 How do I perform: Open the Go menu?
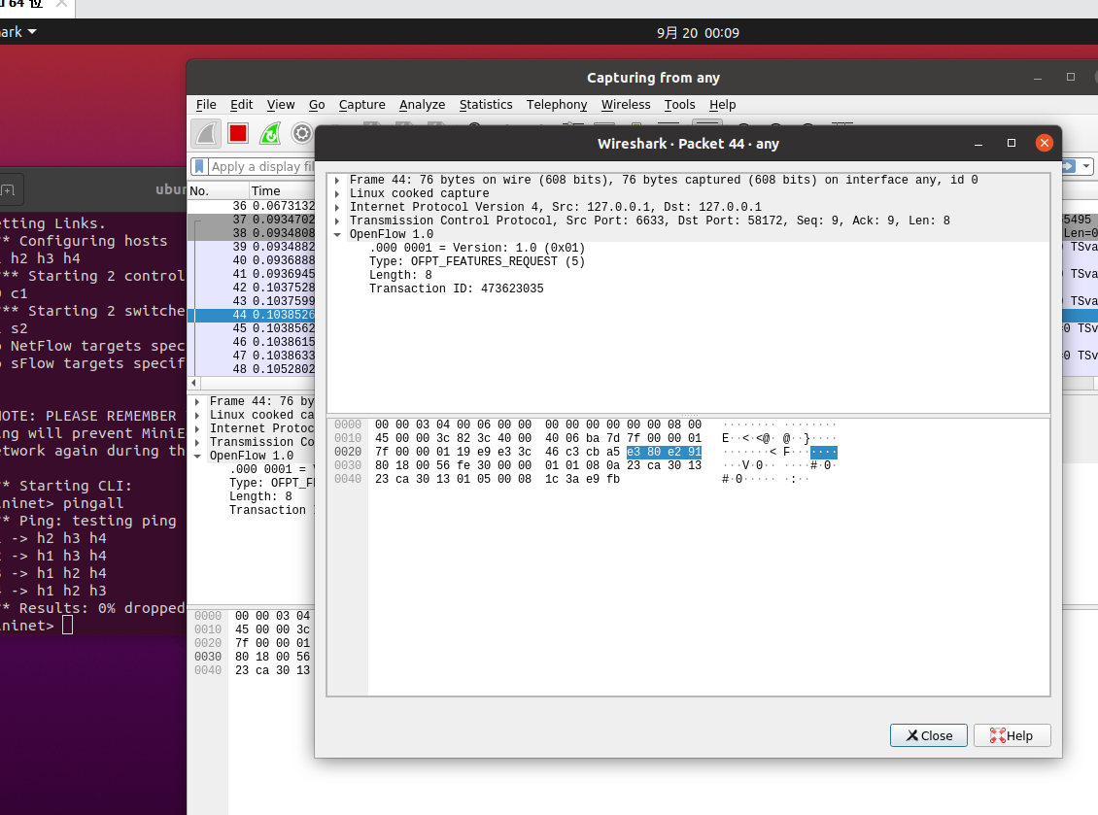point(317,104)
